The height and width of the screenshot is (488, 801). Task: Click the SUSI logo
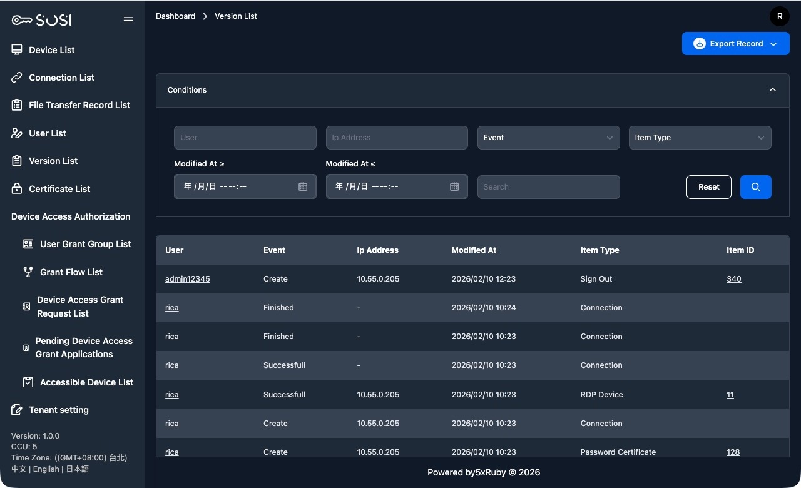point(42,20)
